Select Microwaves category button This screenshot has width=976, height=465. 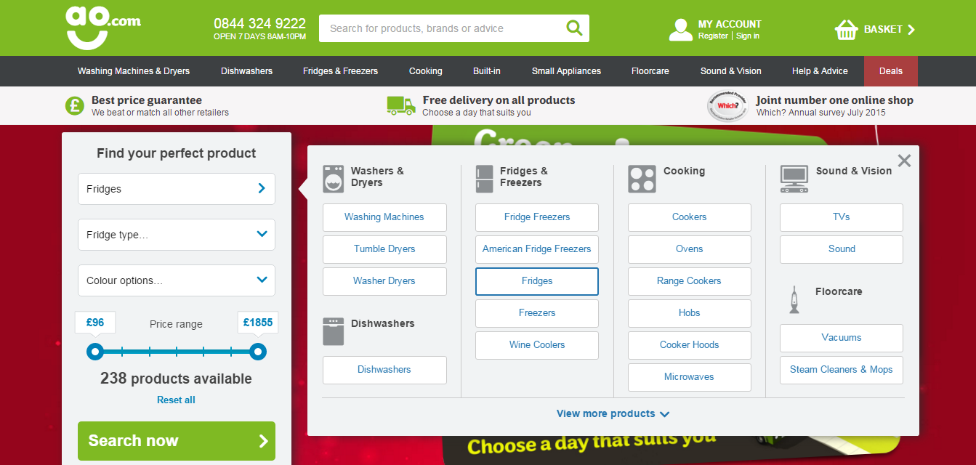pos(690,377)
